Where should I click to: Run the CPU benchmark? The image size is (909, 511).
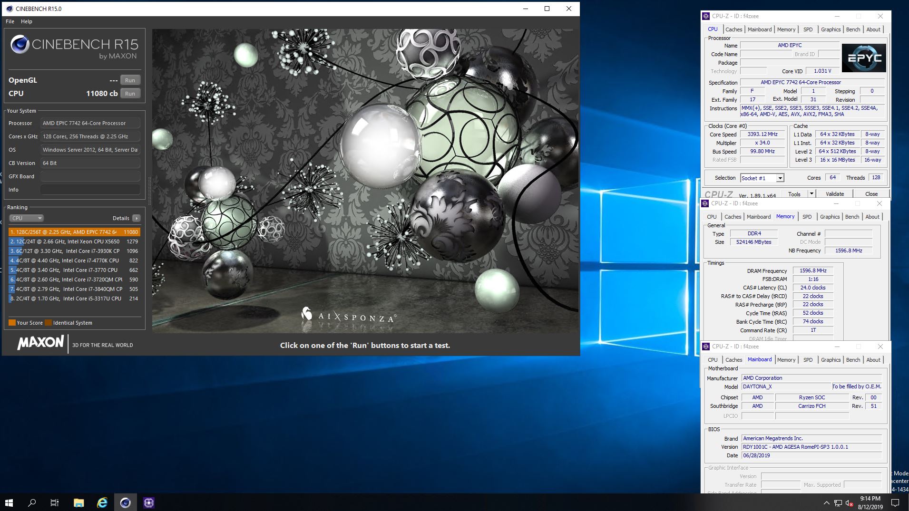(x=130, y=94)
